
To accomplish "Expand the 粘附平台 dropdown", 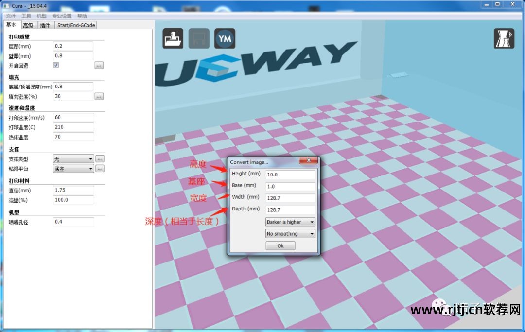I will (x=73, y=169).
